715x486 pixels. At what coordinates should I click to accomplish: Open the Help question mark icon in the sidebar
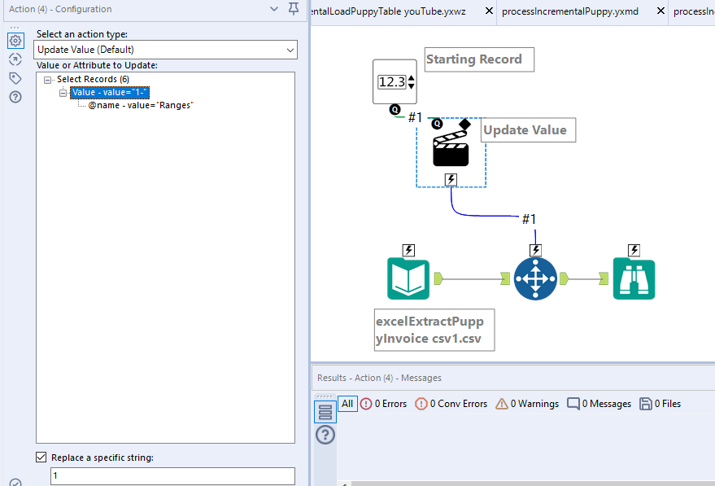click(15, 96)
